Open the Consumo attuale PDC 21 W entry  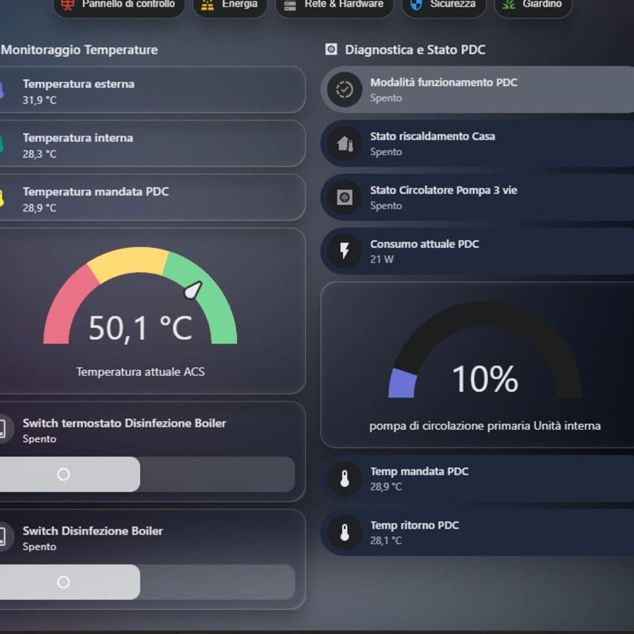click(x=477, y=251)
